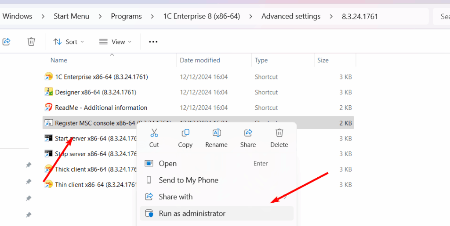The height and width of the screenshot is (226, 450).
Task: Expand chevron after Start Menu in address bar
Action: pos(100,17)
